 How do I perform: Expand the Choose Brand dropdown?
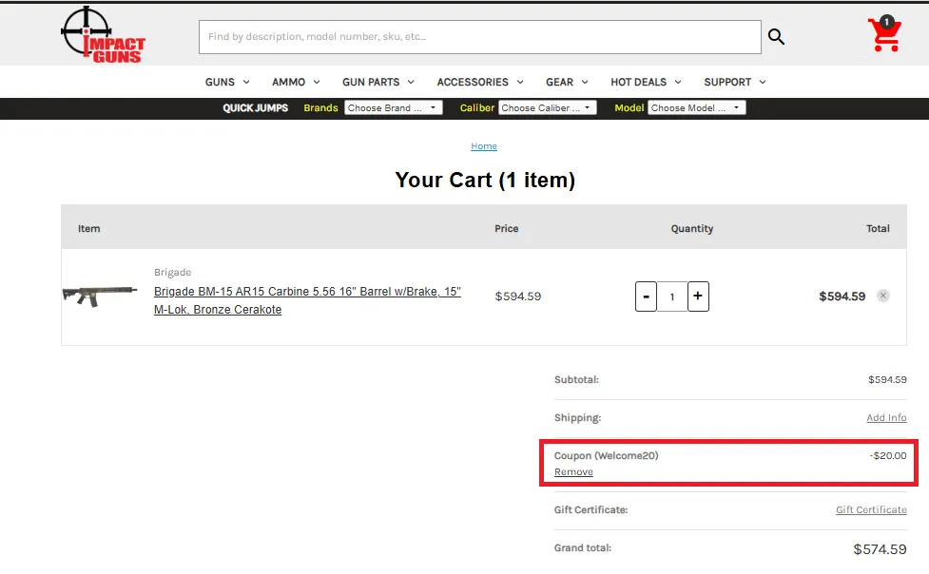pos(394,107)
